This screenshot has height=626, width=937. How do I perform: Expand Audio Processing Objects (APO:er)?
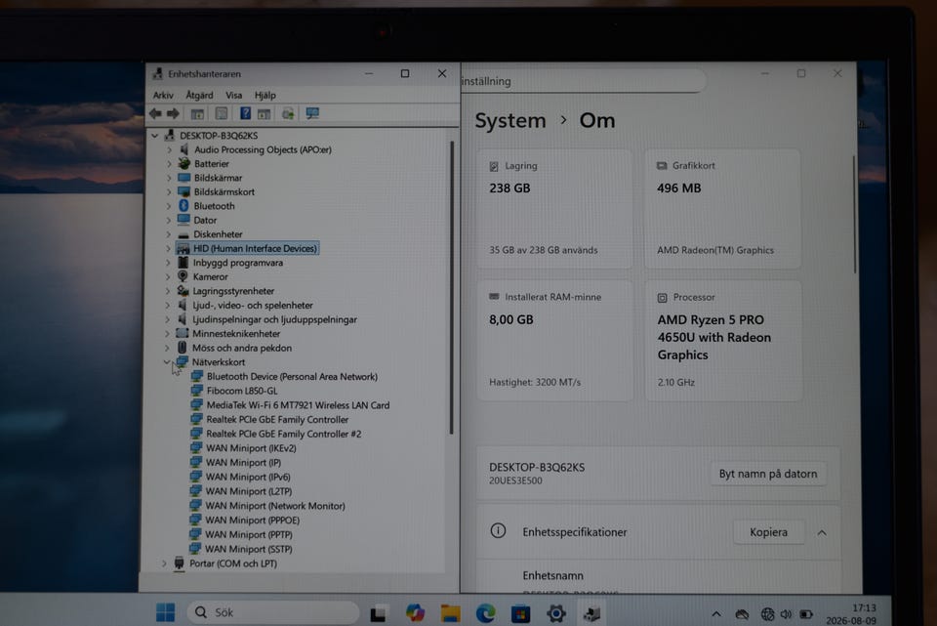coord(169,149)
